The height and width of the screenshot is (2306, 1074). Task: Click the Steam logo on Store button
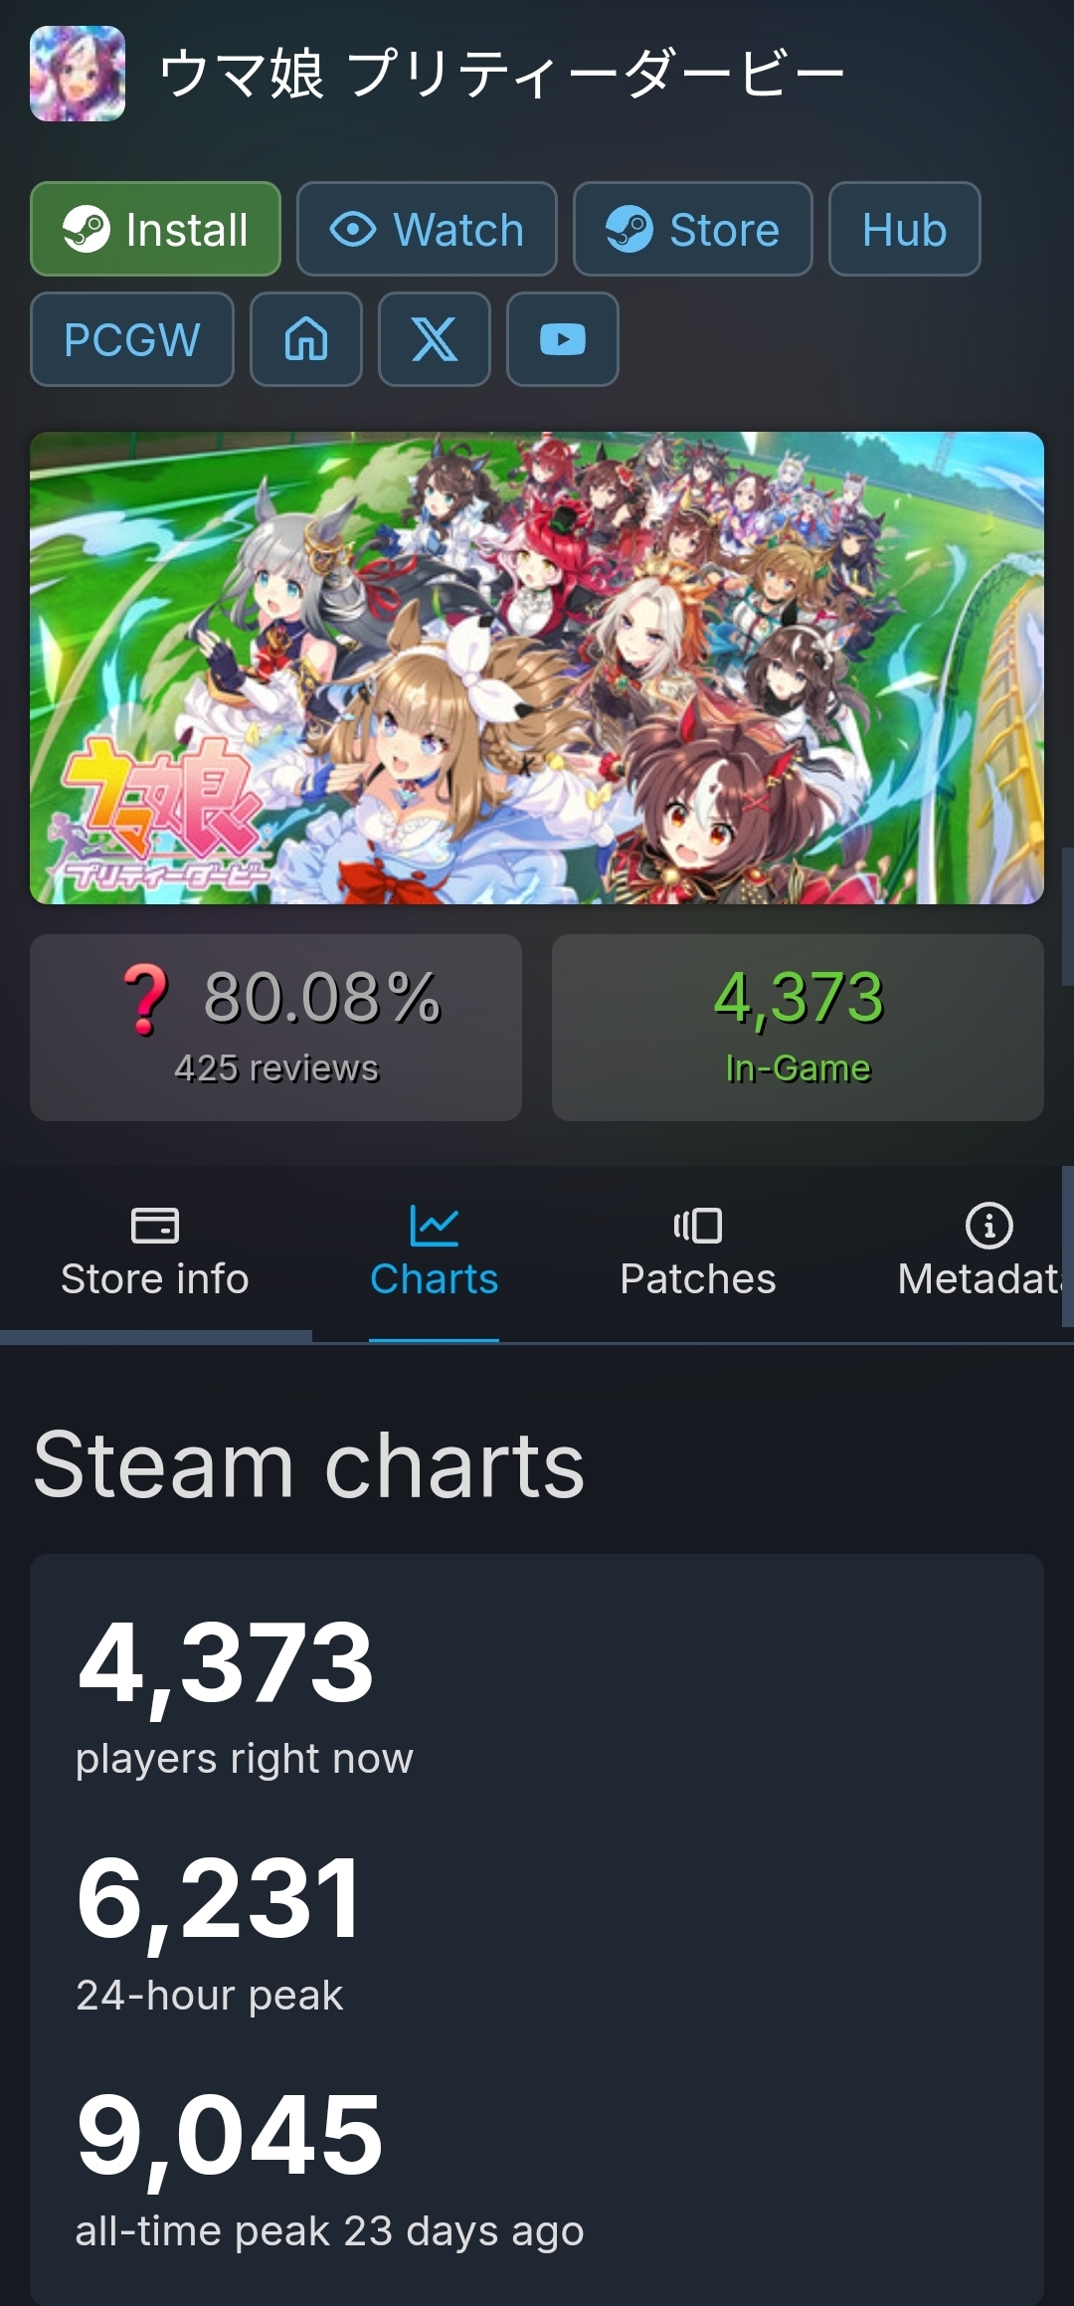(x=629, y=229)
